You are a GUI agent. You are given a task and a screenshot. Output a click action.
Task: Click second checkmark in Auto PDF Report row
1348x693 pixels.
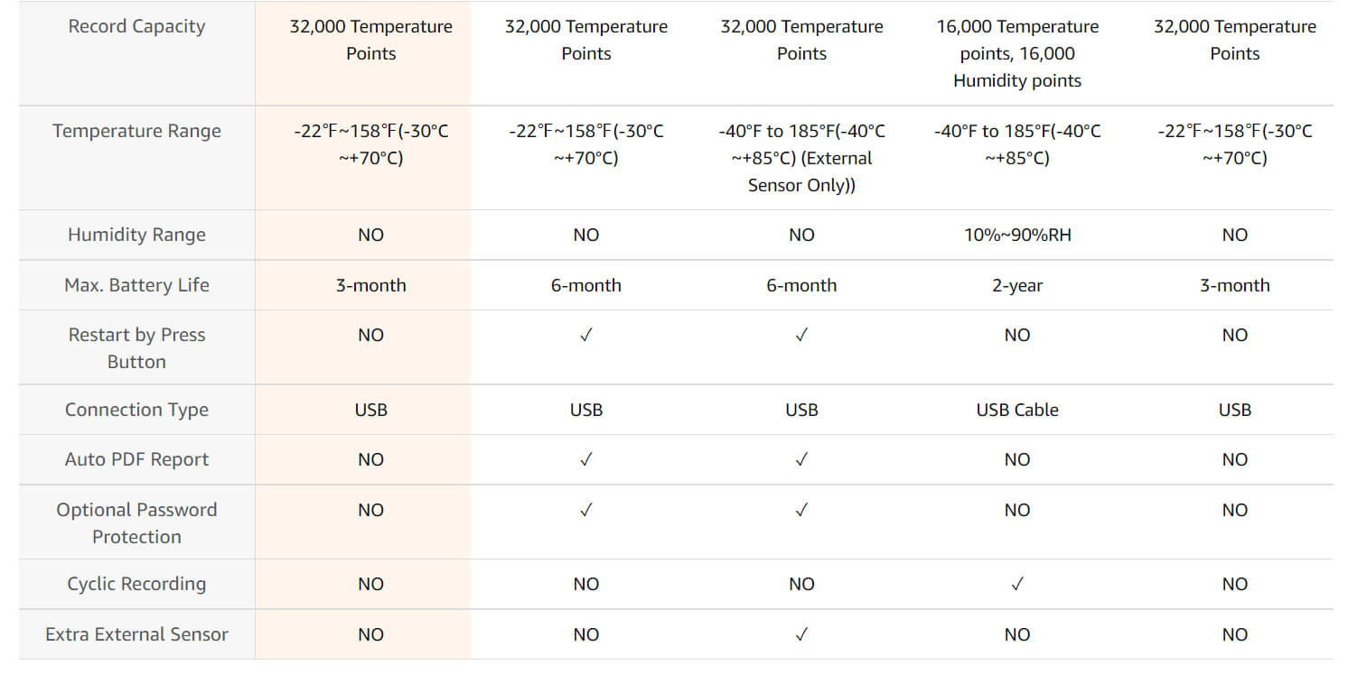pyautogui.click(x=801, y=459)
